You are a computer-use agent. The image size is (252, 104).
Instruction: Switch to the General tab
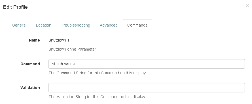point(19,25)
